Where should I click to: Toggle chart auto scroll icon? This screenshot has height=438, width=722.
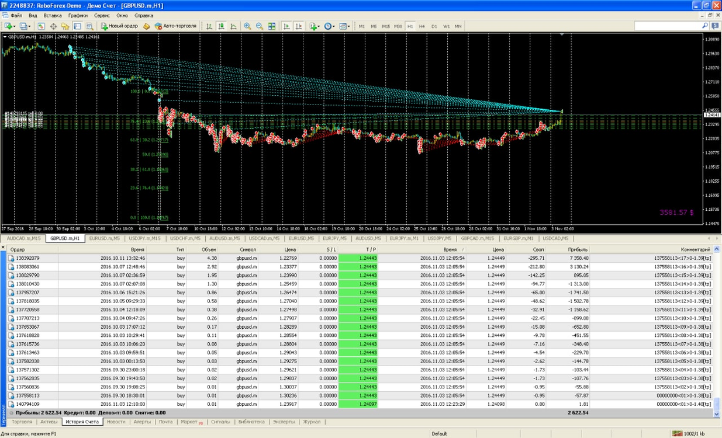[286, 26]
